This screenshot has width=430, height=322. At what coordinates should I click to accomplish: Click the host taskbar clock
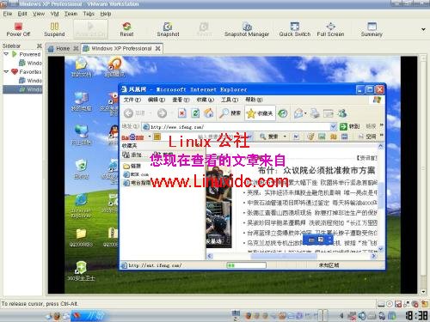pos(416,316)
